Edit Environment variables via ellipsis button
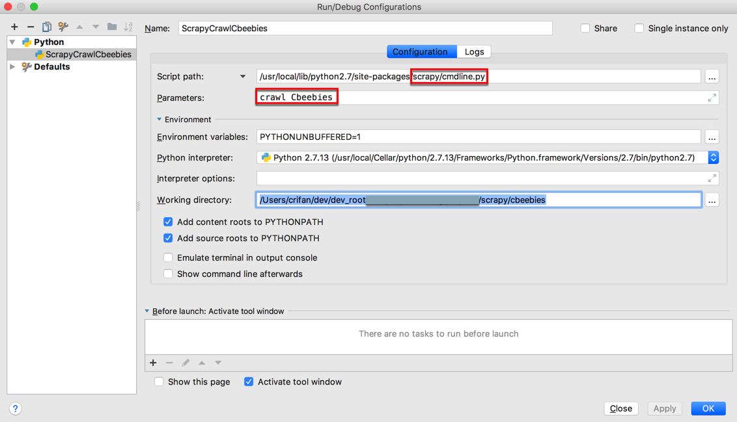737x422 pixels. click(x=712, y=137)
